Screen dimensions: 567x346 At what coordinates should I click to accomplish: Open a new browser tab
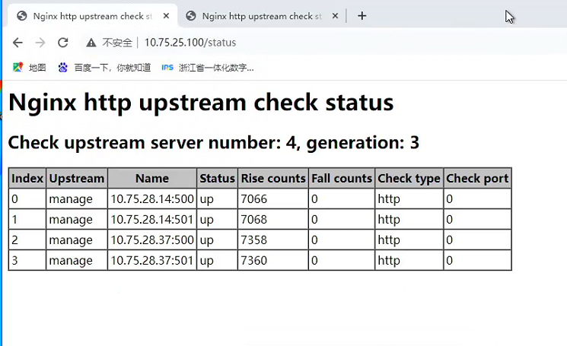[362, 16]
